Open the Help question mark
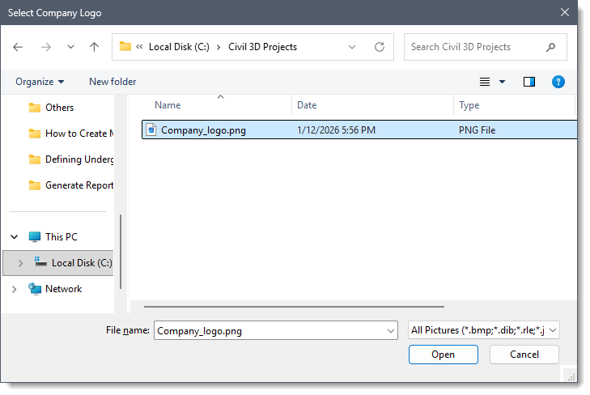This screenshot has height=395, width=590. coord(558,82)
